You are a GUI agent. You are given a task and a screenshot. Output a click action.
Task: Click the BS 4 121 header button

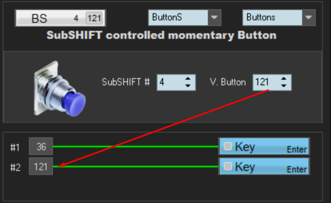(50, 18)
